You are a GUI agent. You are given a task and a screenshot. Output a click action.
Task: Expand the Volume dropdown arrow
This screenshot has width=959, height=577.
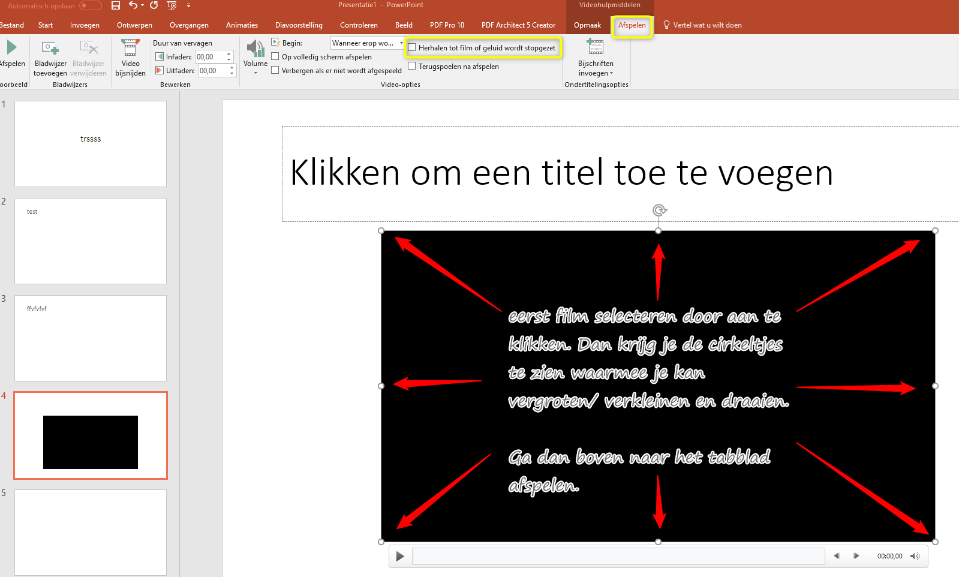coord(255,73)
